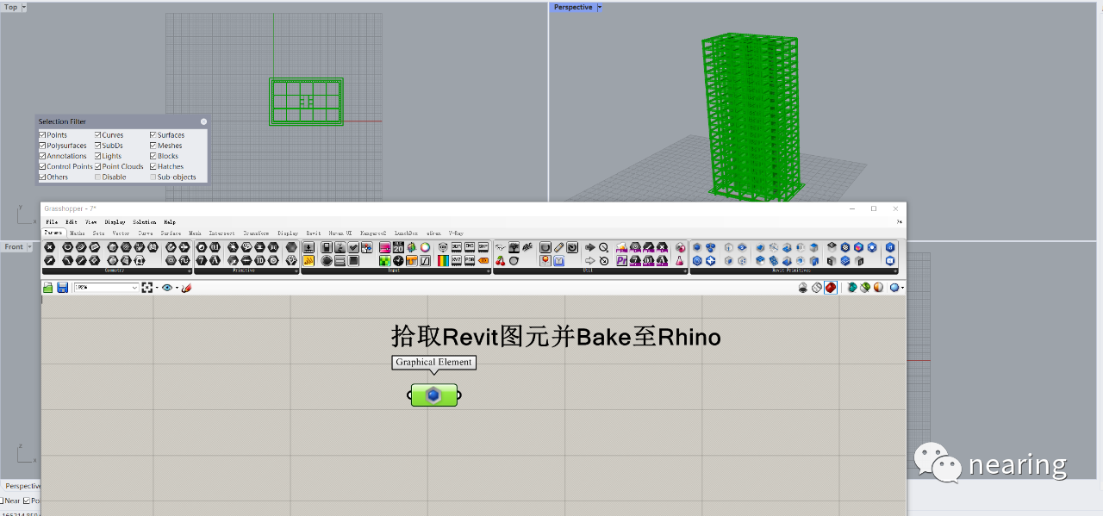This screenshot has height=516, width=1103.
Task: Click the eye named views icon
Action: click(167, 288)
